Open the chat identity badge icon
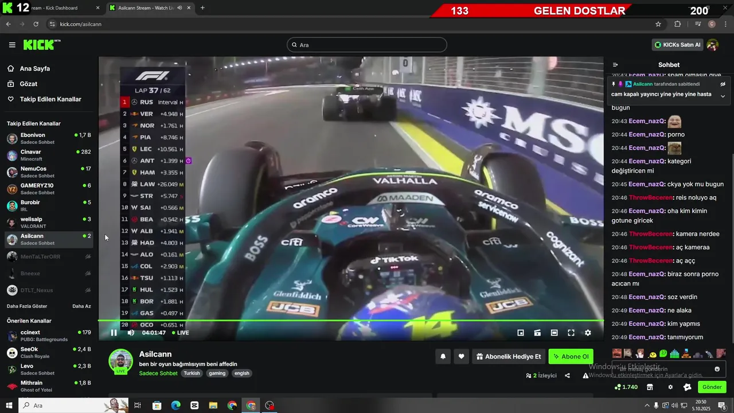Image resolution: width=734 pixels, height=413 pixels. pyautogui.click(x=687, y=387)
